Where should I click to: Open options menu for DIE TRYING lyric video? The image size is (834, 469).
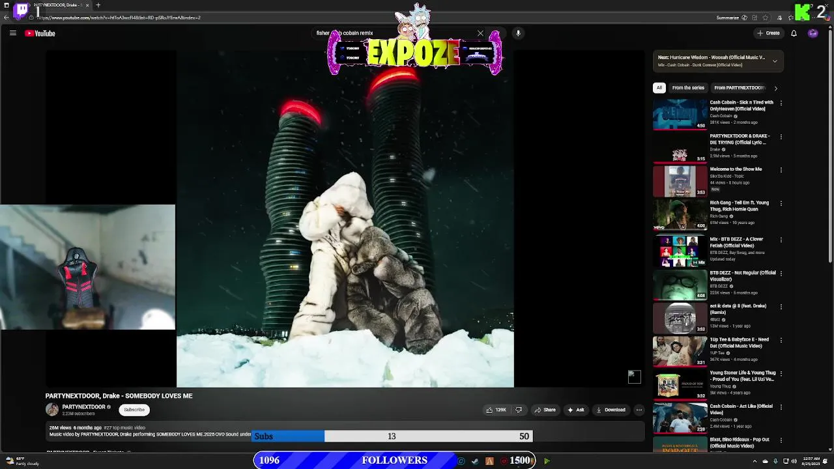pyautogui.click(x=781, y=137)
